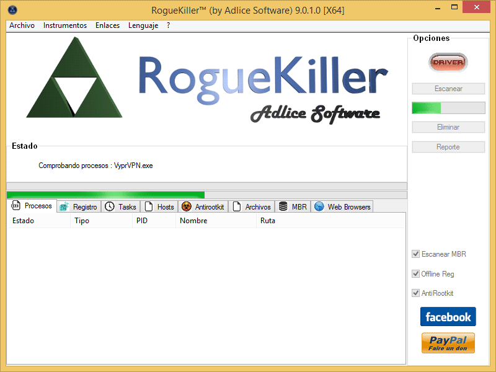Click the green triangle RogueKiller logo

point(74,77)
